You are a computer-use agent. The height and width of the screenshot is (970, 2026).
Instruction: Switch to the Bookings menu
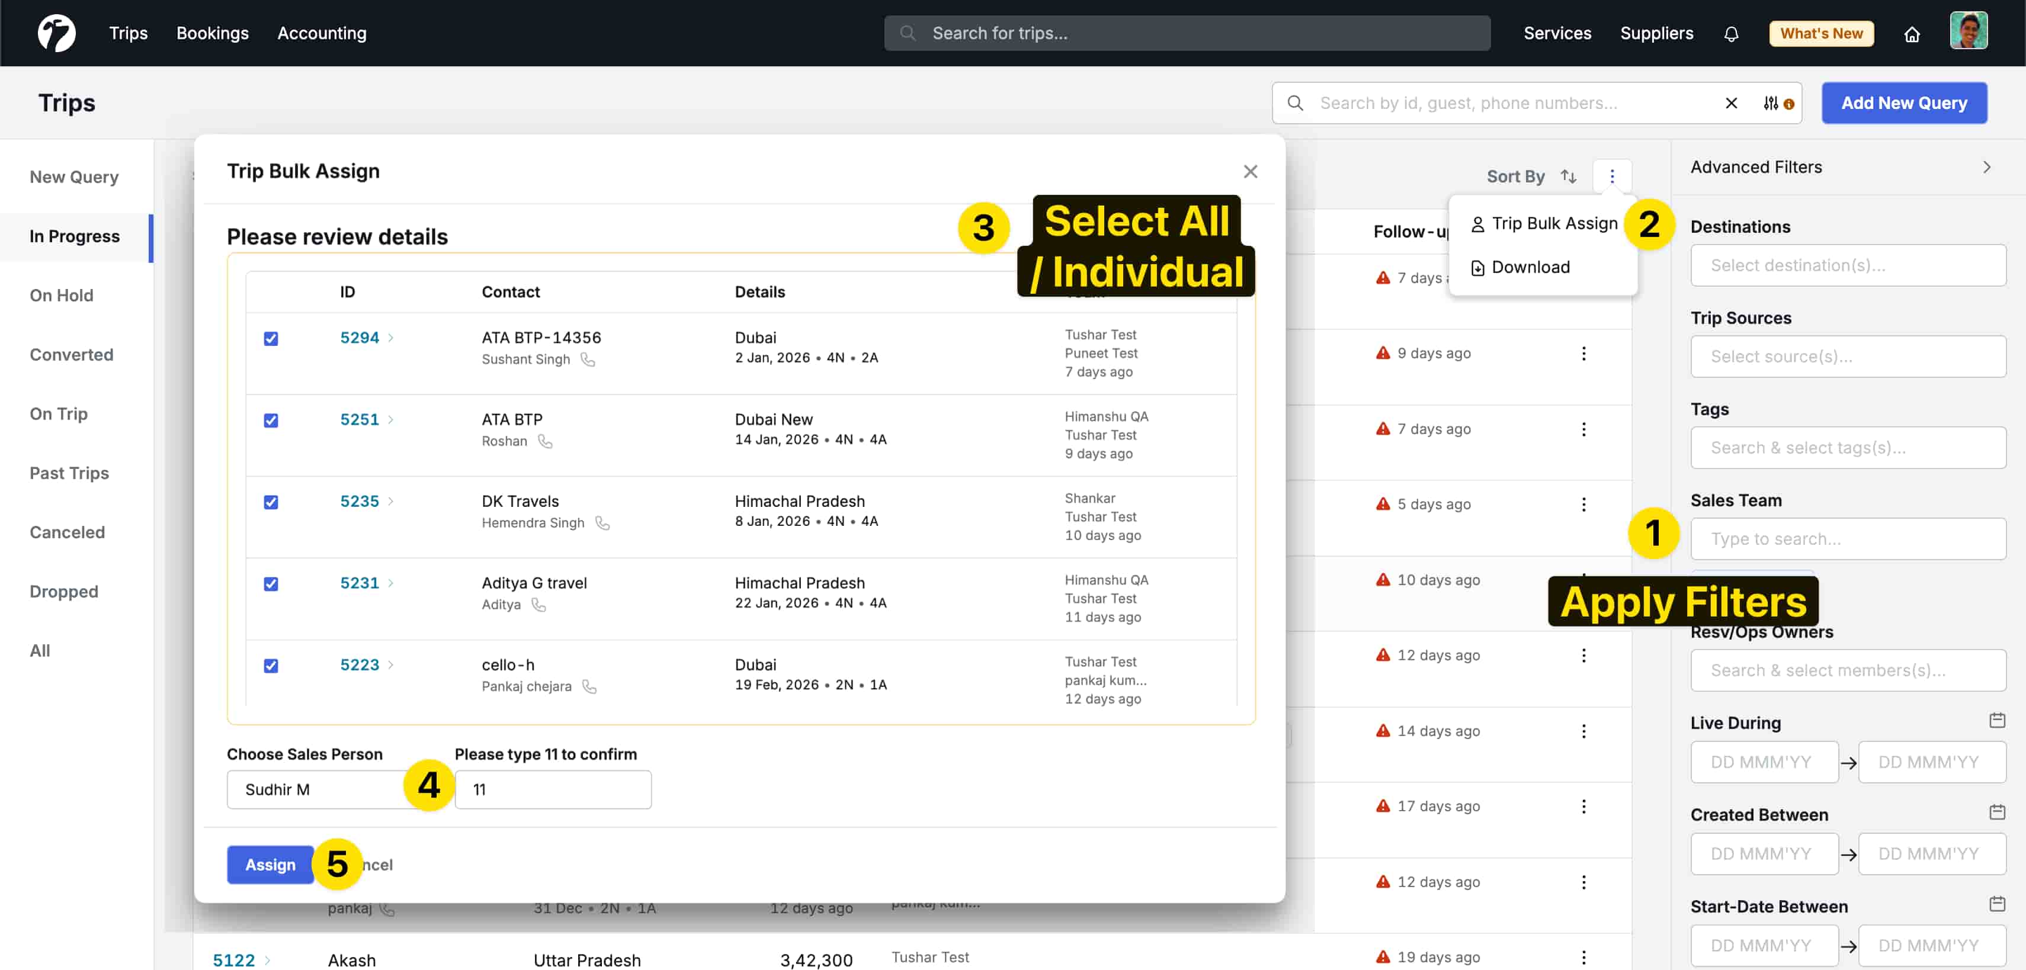[211, 33]
